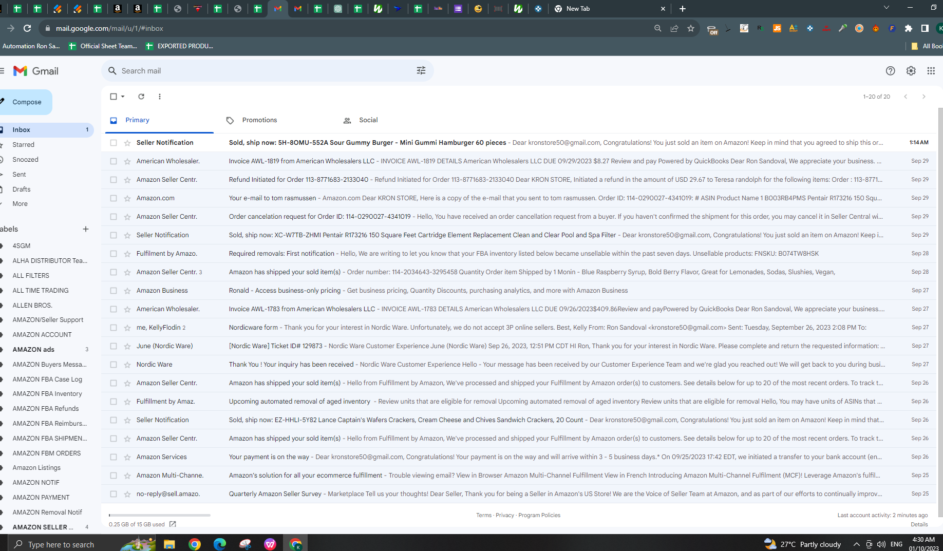Focus the Search mail field
This screenshot has width=943, height=551.
267,71
